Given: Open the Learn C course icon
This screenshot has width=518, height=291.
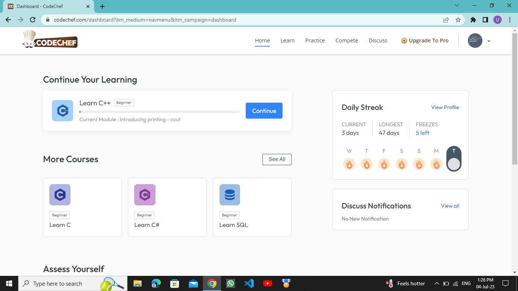Looking at the screenshot, I should pos(60,195).
